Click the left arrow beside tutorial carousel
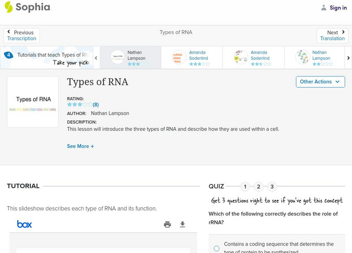 click(95, 58)
